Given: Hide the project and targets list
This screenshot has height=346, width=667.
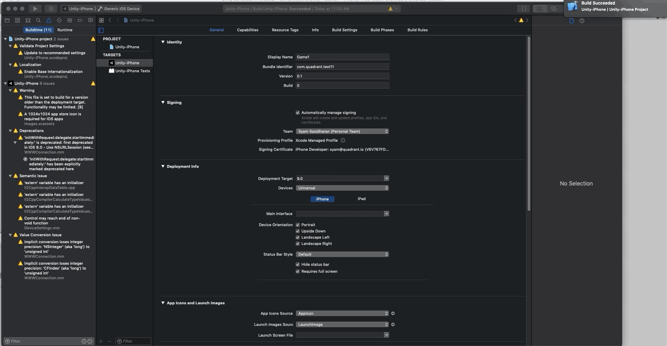Looking at the screenshot, I should (x=101, y=30).
